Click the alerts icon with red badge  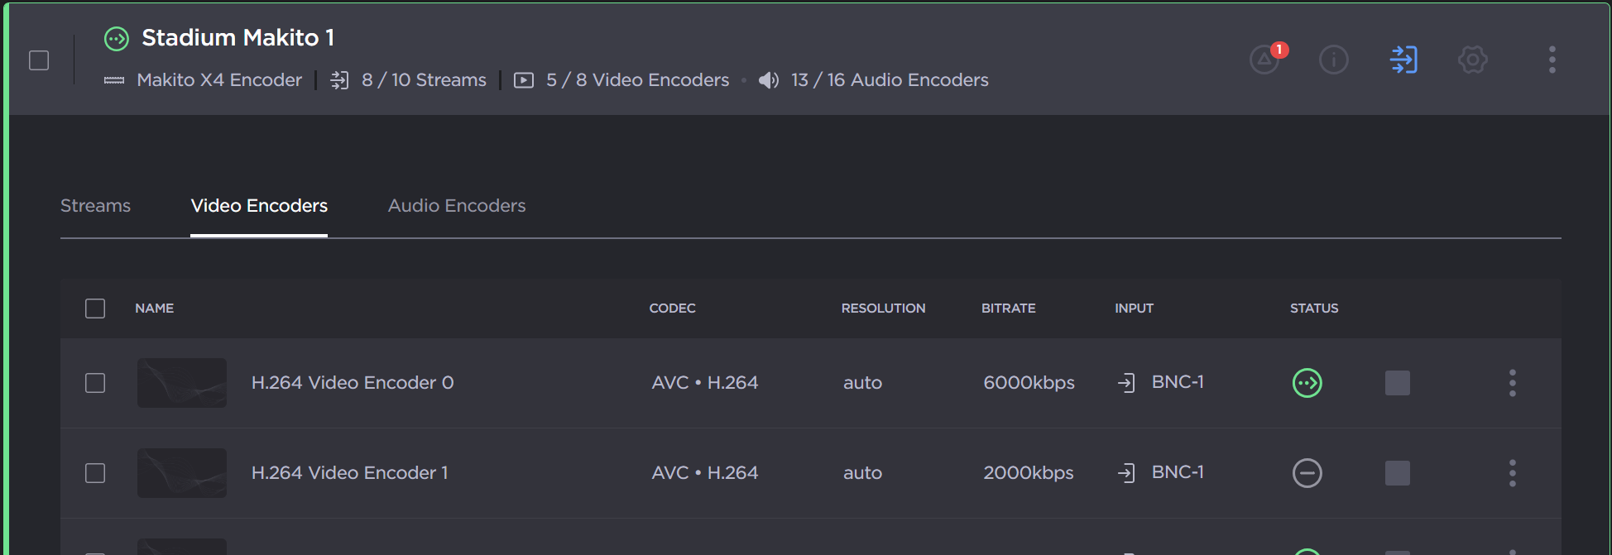tap(1265, 60)
